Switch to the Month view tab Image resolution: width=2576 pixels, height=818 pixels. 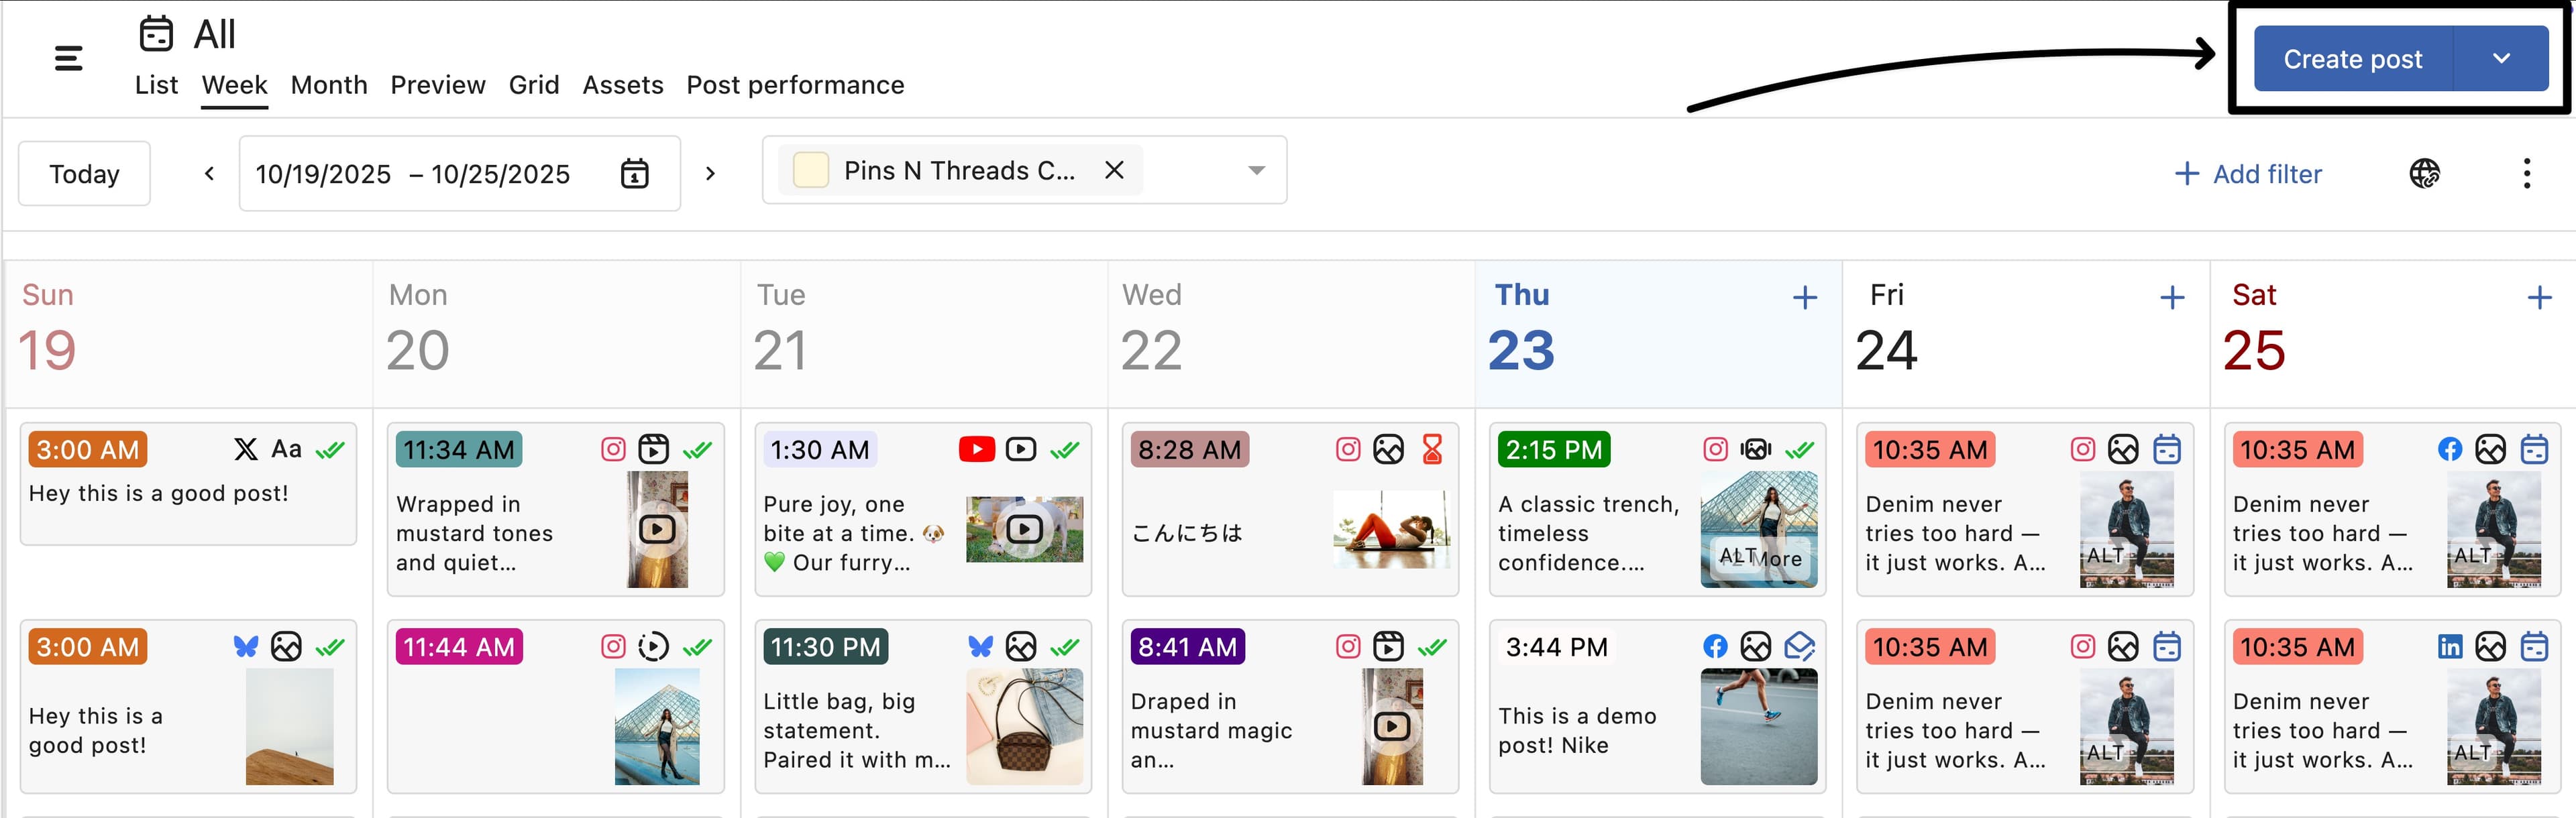point(329,85)
